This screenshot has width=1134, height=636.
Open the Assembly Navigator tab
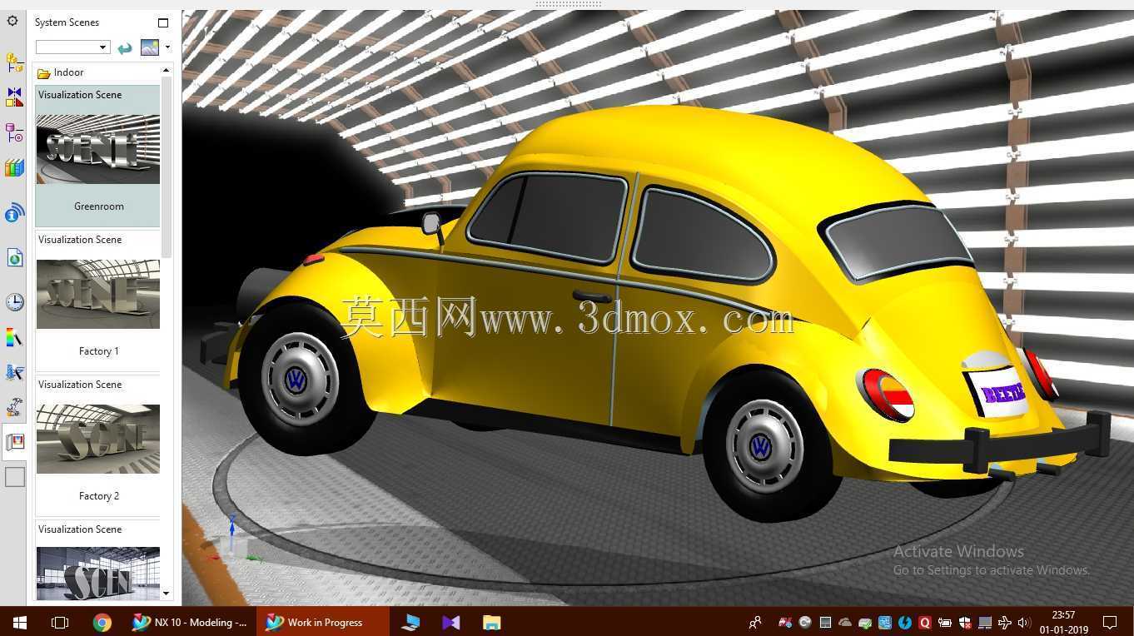[14, 62]
